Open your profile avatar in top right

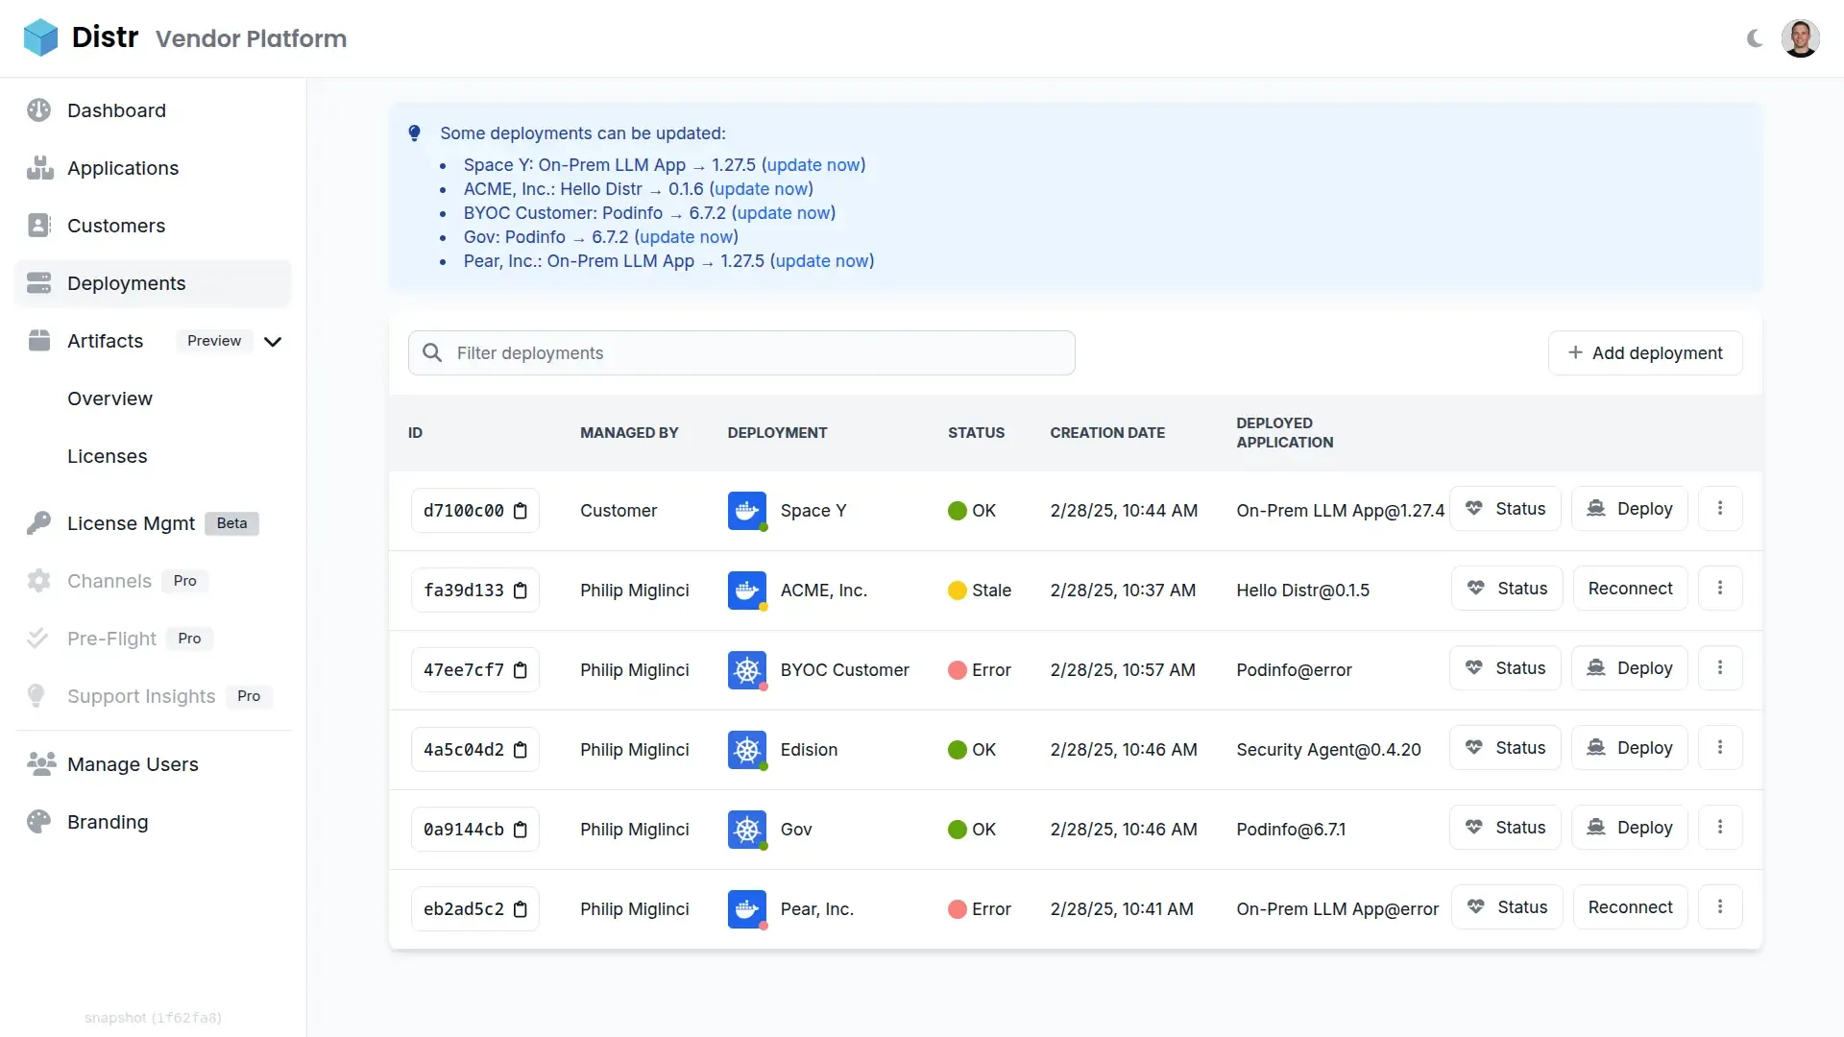coord(1801,38)
